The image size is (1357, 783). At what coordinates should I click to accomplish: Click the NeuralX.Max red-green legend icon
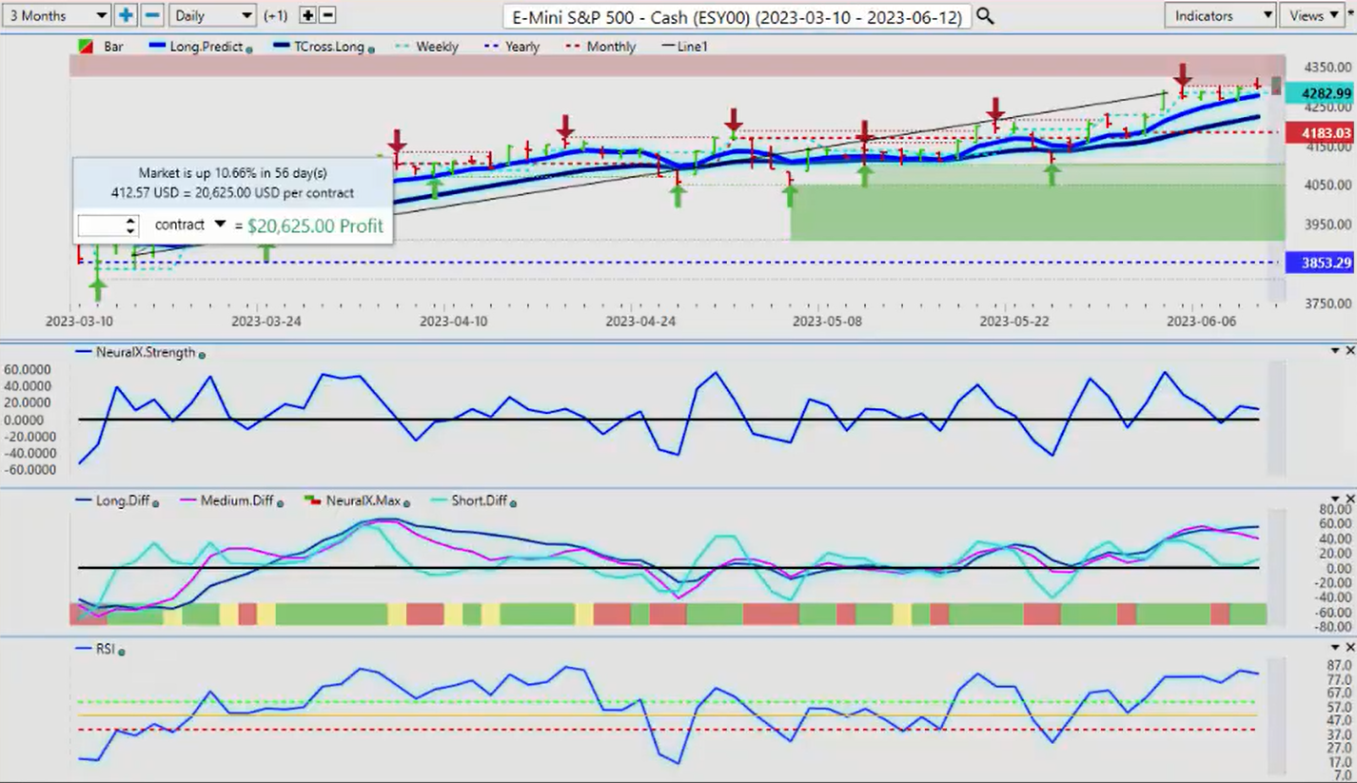coord(312,500)
